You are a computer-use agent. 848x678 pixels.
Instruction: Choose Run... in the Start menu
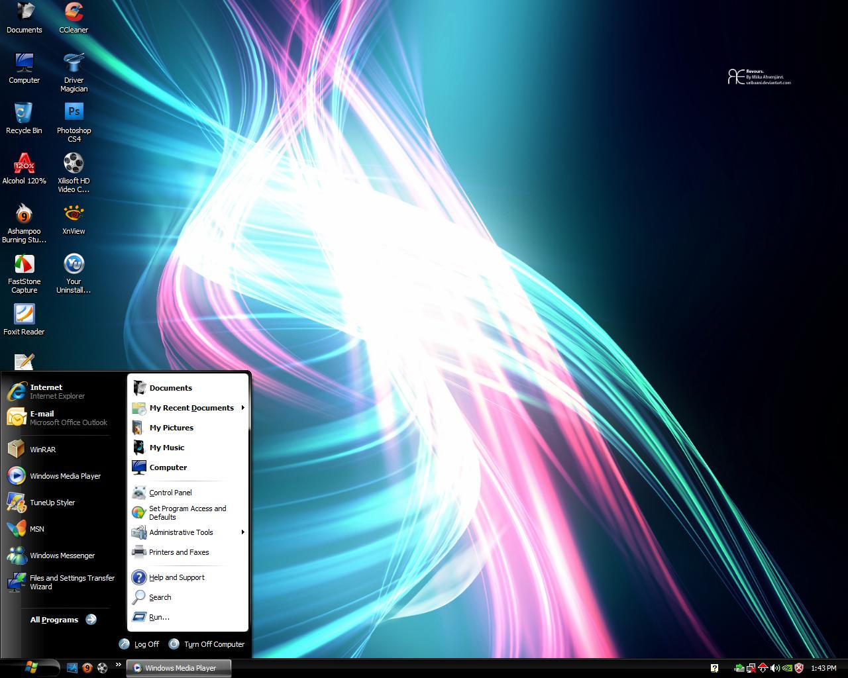point(159,617)
